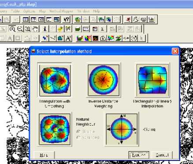193x164 pixels.
Task: Open Layer Control from the toolbar
Action: coord(78,29)
